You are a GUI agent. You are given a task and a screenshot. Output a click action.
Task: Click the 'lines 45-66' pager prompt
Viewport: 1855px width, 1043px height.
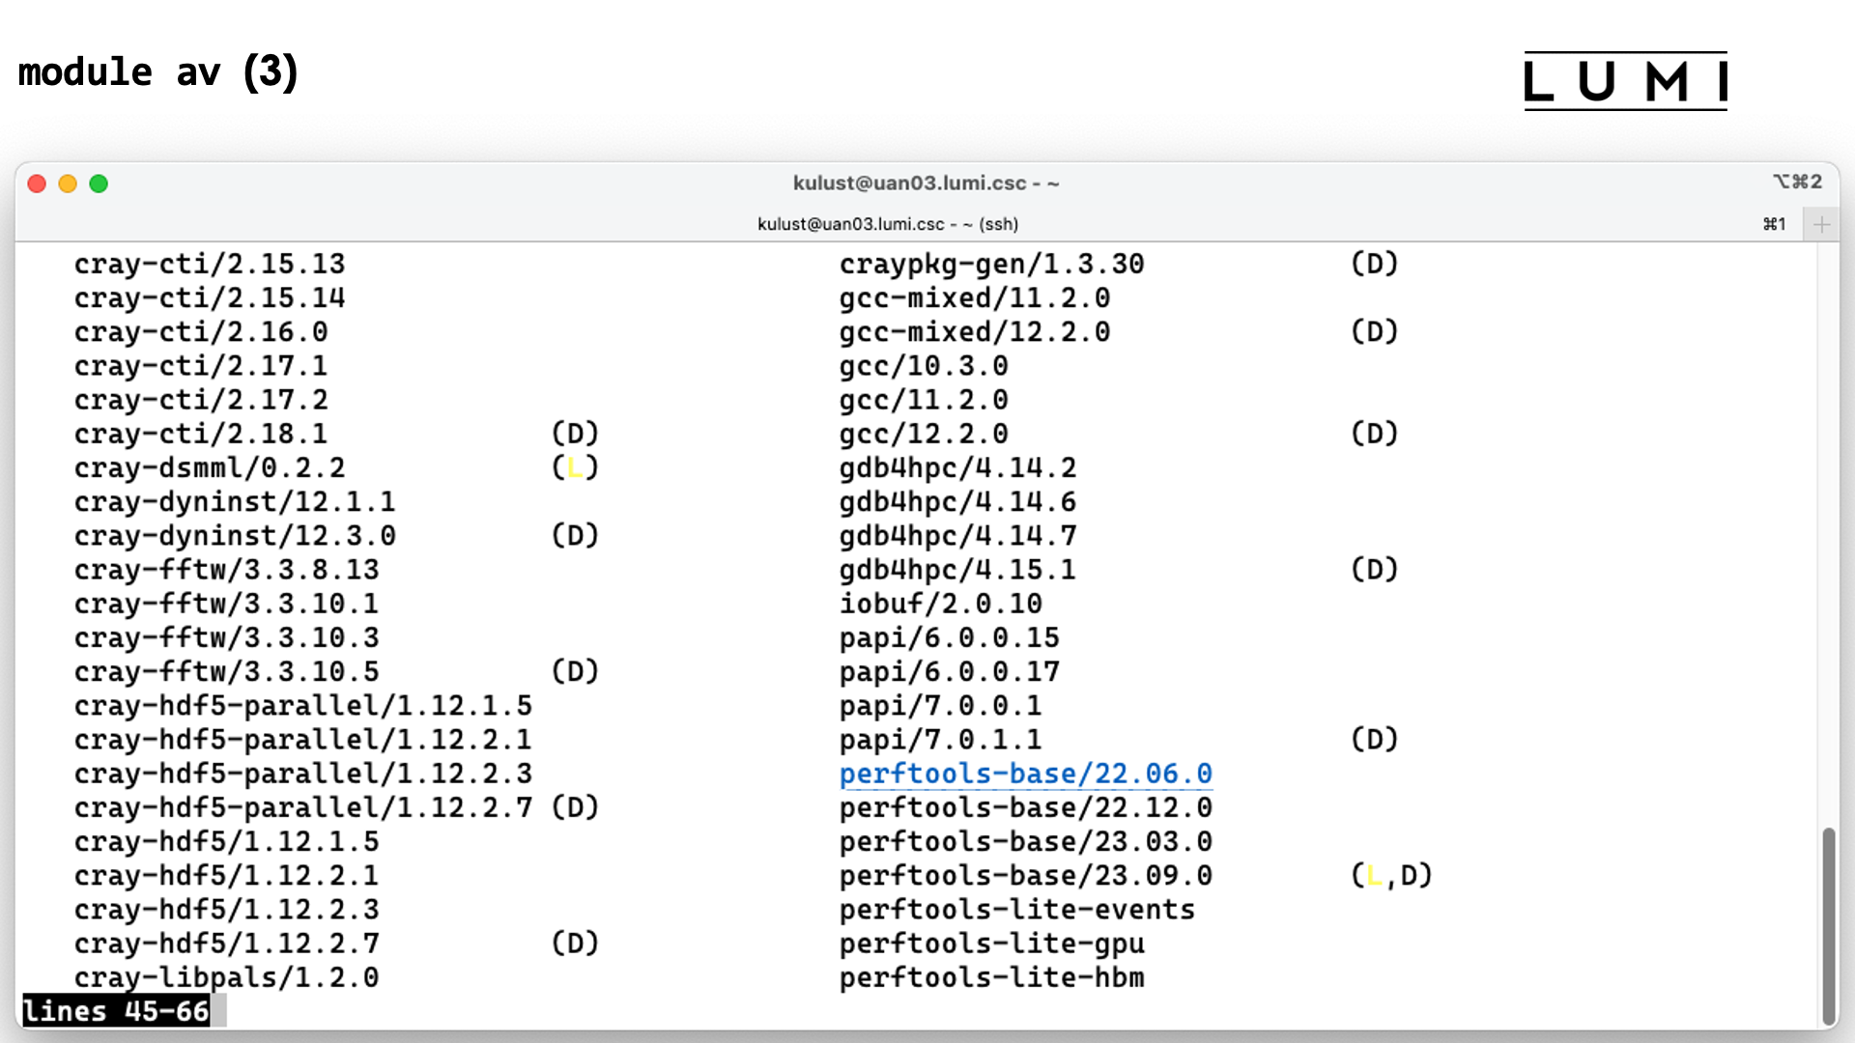coord(116,1011)
